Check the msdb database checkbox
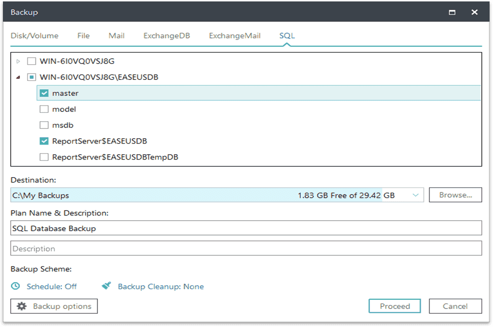The width and height of the screenshot is (493, 327). pos(44,125)
